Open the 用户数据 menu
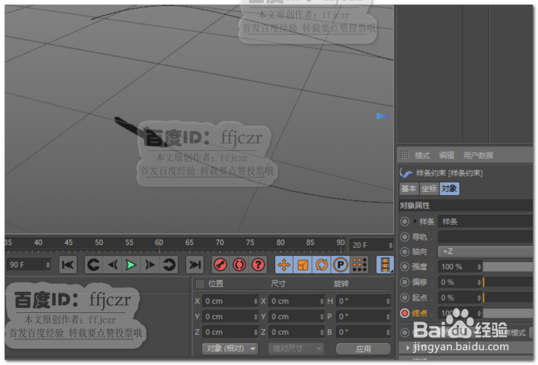Screen dimensions: 538x365 (x=478, y=155)
